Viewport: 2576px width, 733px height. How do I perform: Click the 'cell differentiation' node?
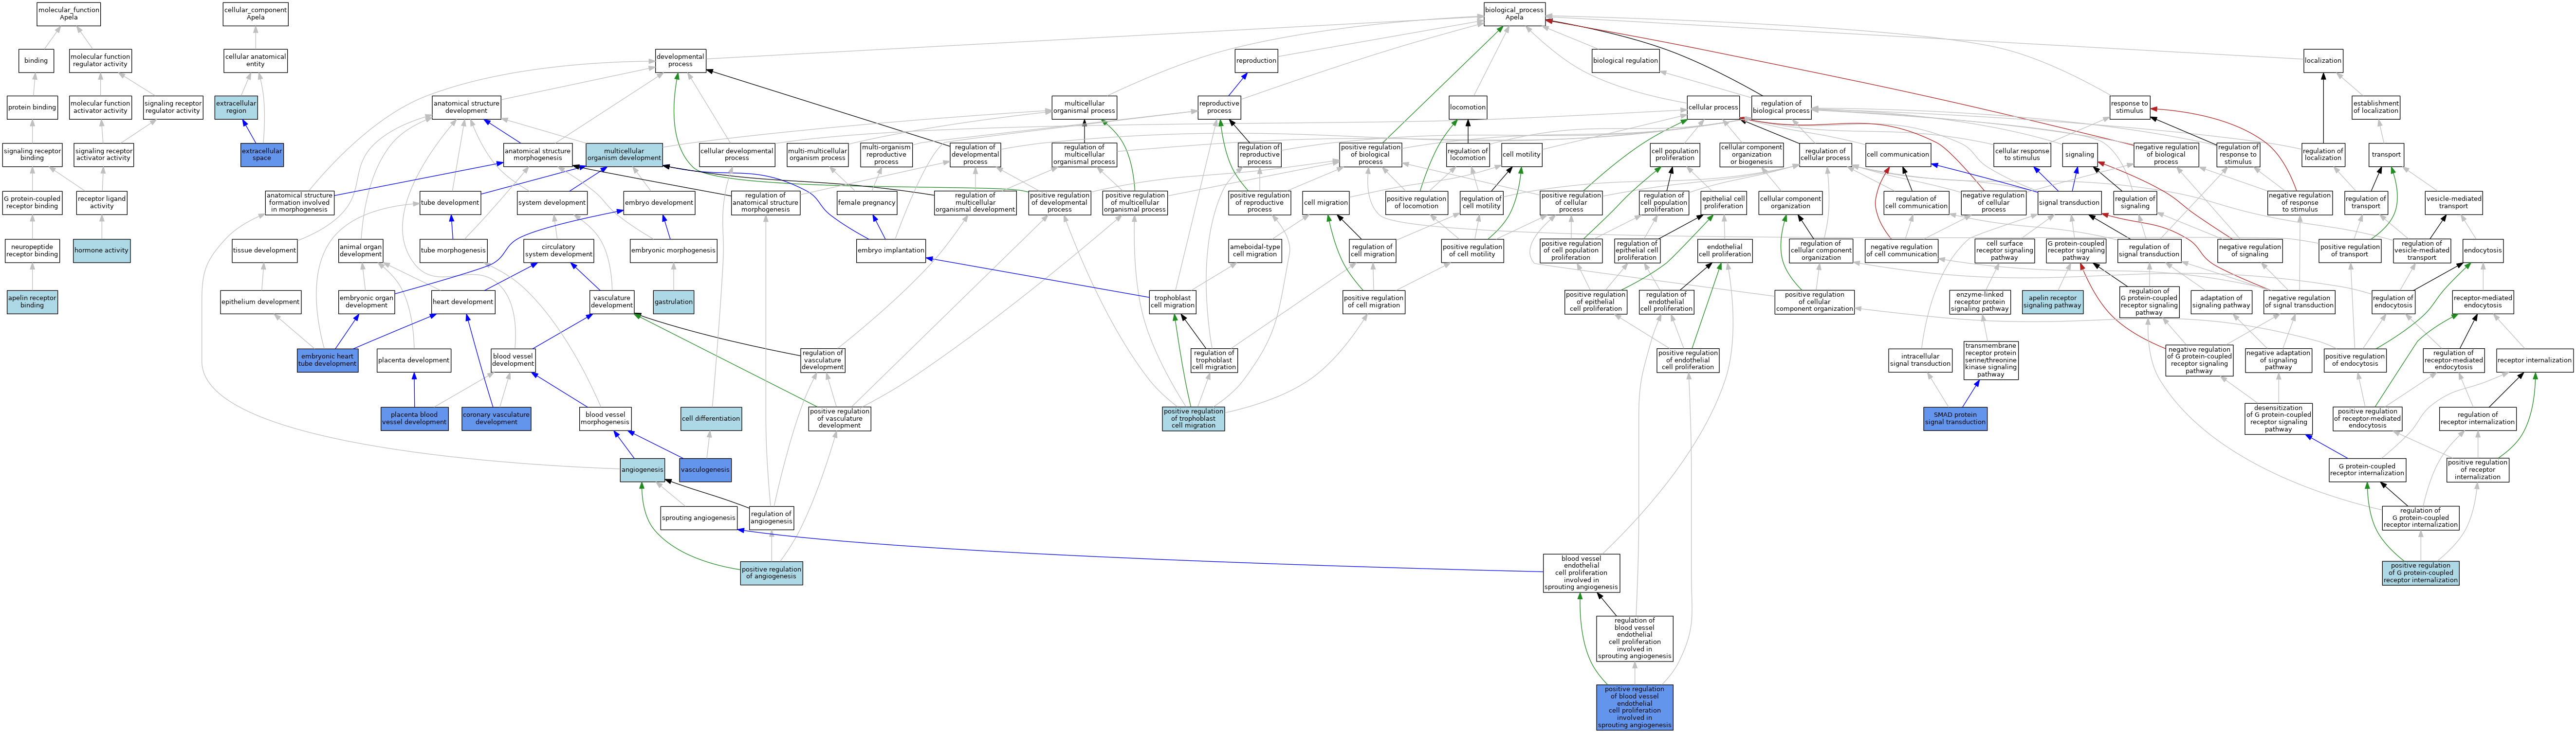click(x=711, y=418)
